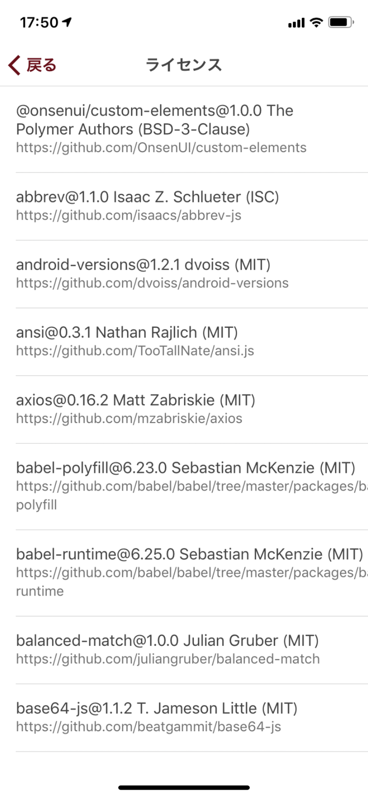Image resolution: width=368 pixels, height=797 pixels.
Task: Tap the location arrow next to time
Action: [67, 22]
